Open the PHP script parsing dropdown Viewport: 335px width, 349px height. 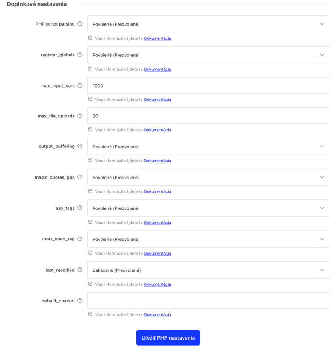[x=208, y=24]
